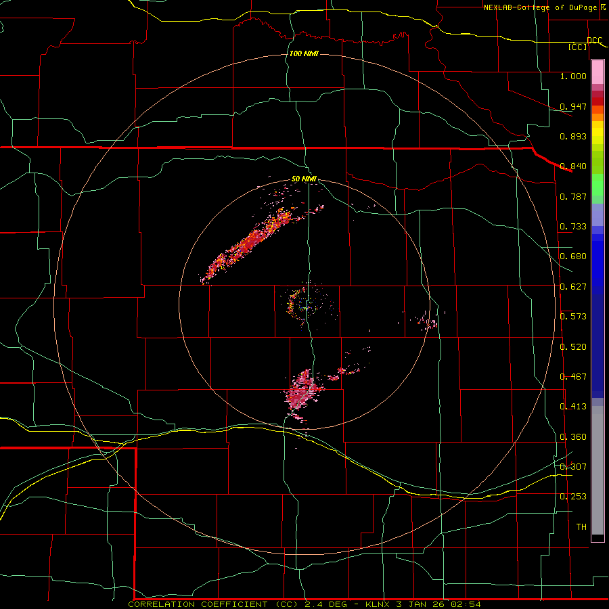Screen dimensions: 609x609
Task: Select the 0.360 value on the scale
Action: (573, 437)
